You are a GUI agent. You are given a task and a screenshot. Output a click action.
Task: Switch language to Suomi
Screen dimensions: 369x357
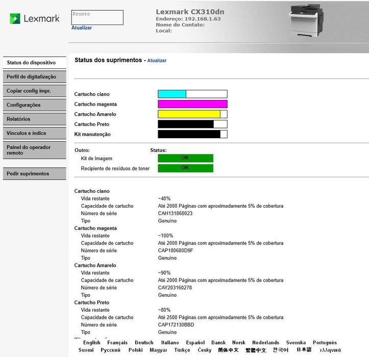[x=86, y=350]
